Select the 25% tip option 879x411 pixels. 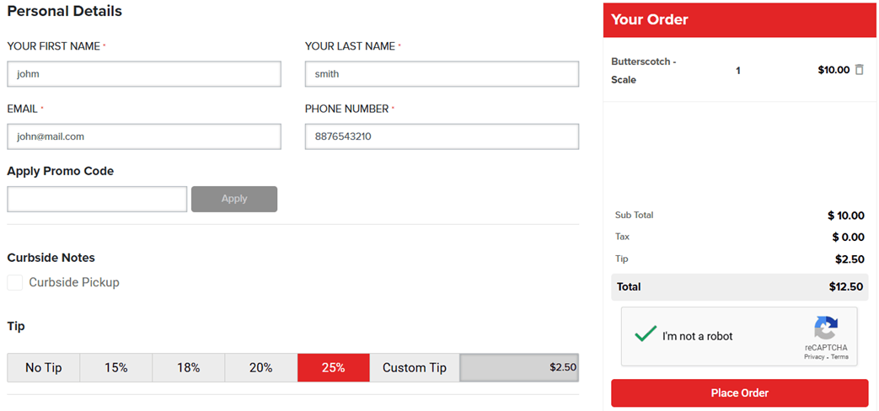(334, 368)
